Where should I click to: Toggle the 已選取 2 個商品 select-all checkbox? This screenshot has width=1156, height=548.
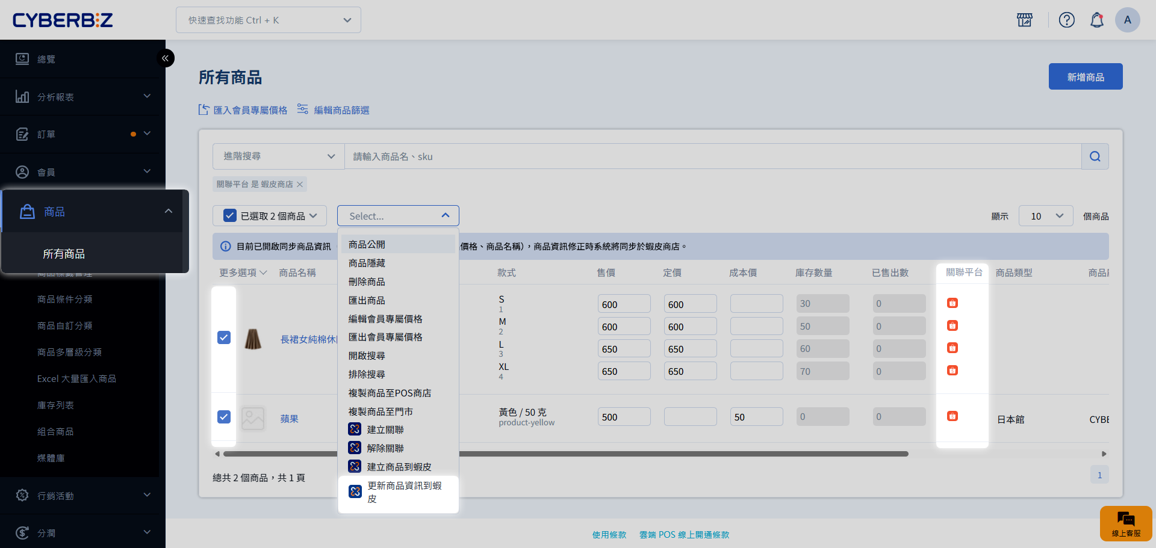(x=229, y=216)
